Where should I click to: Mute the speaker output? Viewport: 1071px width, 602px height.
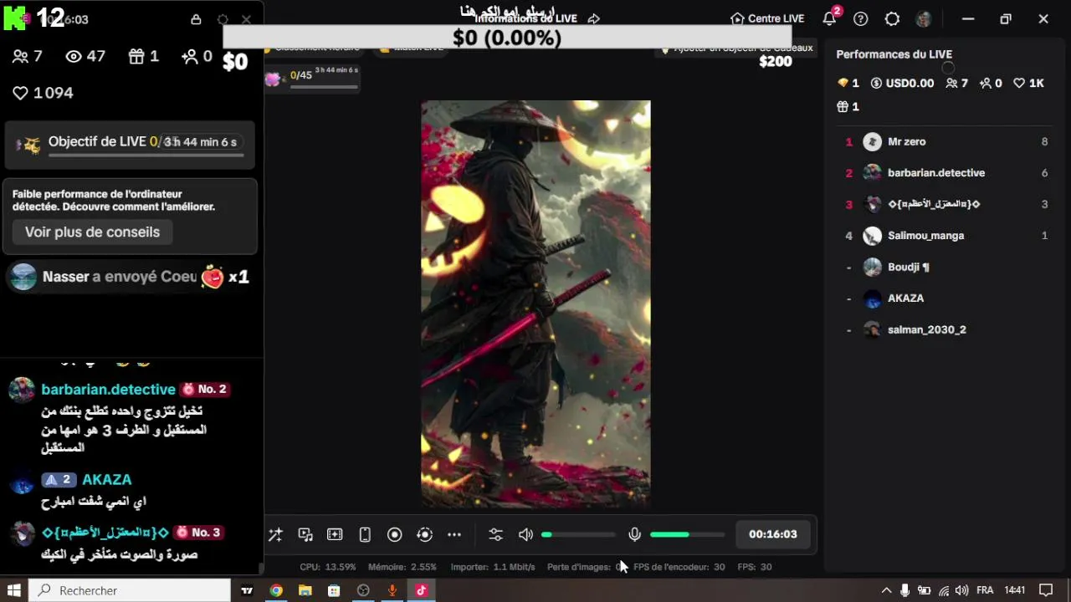click(525, 534)
